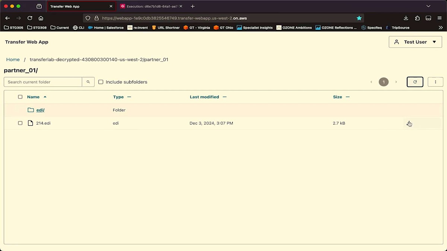Viewport: 447px width, 251px height.
Task: Sort by the Size column header
Action: pos(337,97)
